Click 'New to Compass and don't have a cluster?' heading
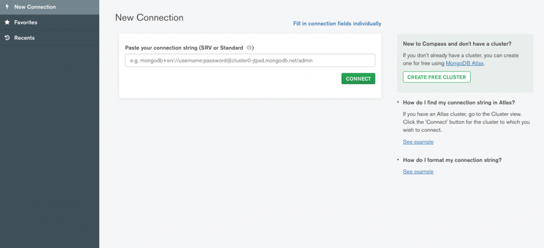Viewport: 544px width, 248px height. click(x=457, y=44)
